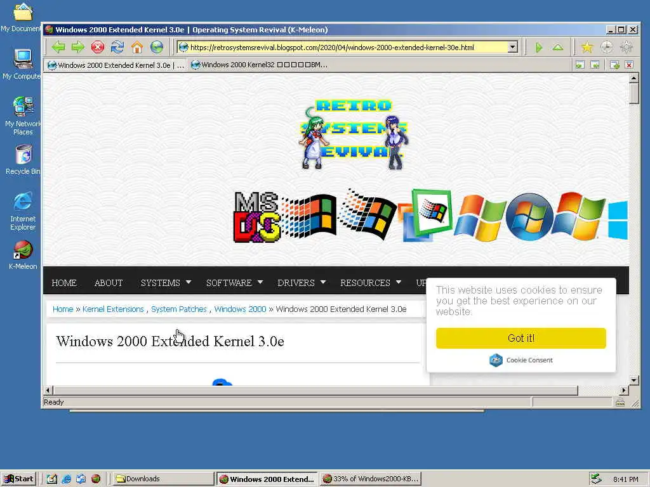Launch K-Meleon from quick launch
The height and width of the screenshot is (487, 650).
click(96, 479)
